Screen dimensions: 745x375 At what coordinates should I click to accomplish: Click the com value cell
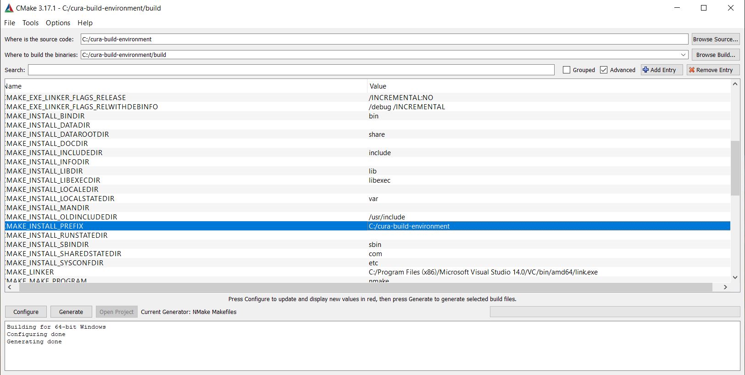click(x=549, y=253)
